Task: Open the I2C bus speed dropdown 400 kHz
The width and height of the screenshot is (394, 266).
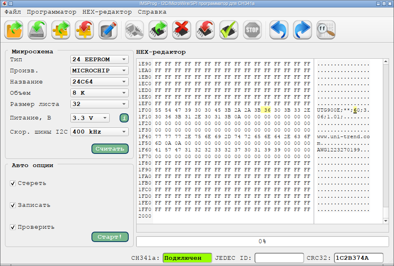Action: (99, 132)
